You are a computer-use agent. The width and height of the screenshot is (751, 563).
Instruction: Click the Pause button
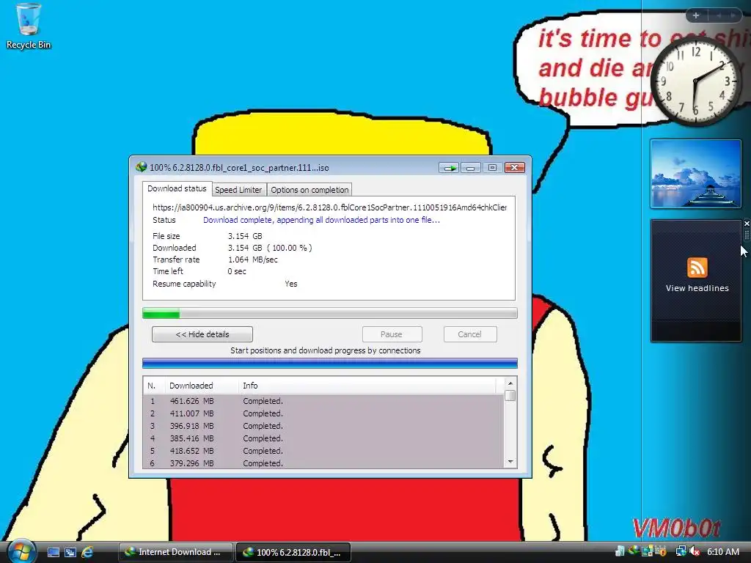click(x=392, y=334)
